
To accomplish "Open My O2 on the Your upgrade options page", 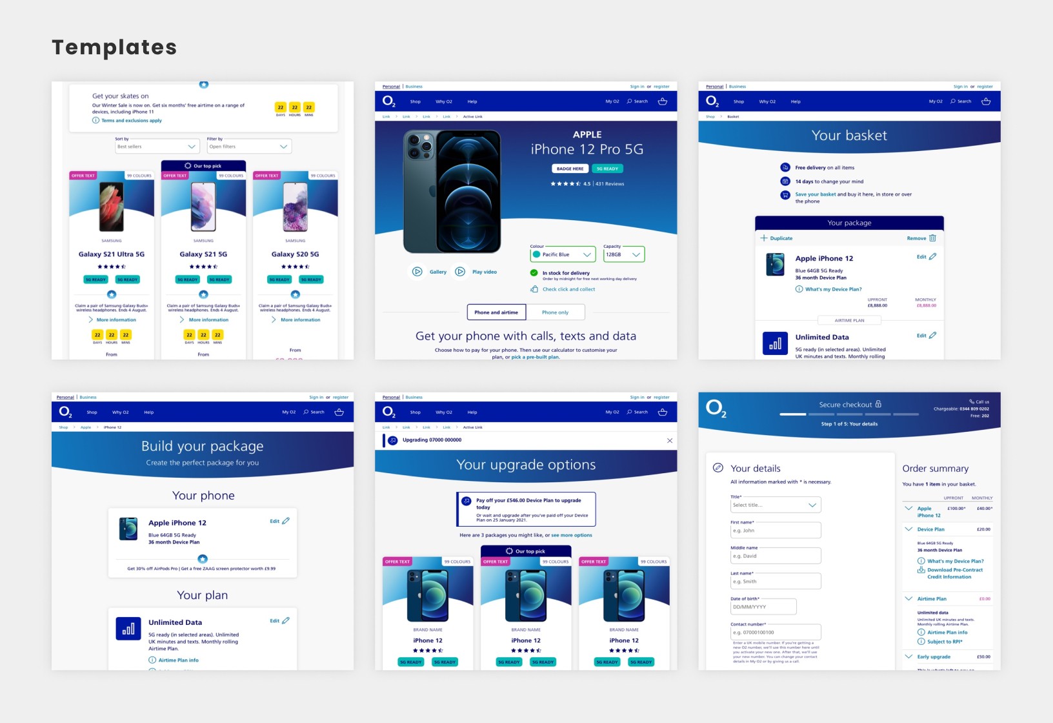I will click(612, 412).
